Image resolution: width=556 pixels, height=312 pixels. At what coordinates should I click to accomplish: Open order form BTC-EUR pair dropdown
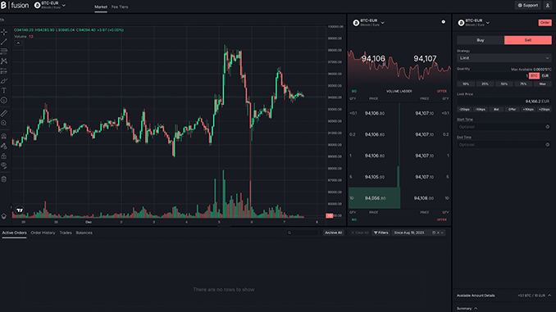click(x=474, y=23)
